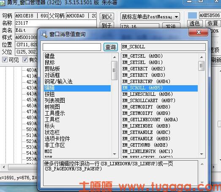The width and height of the screenshot is (221, 192).
Task: Select 树视图 category
Action: 77,107
